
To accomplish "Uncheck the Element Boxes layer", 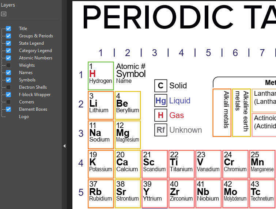I will pyautogui.click(x=8, y=109).
